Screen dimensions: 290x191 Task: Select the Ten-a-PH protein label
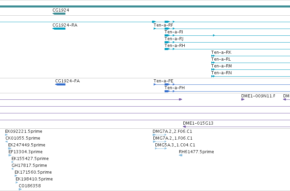coord(174,88)
